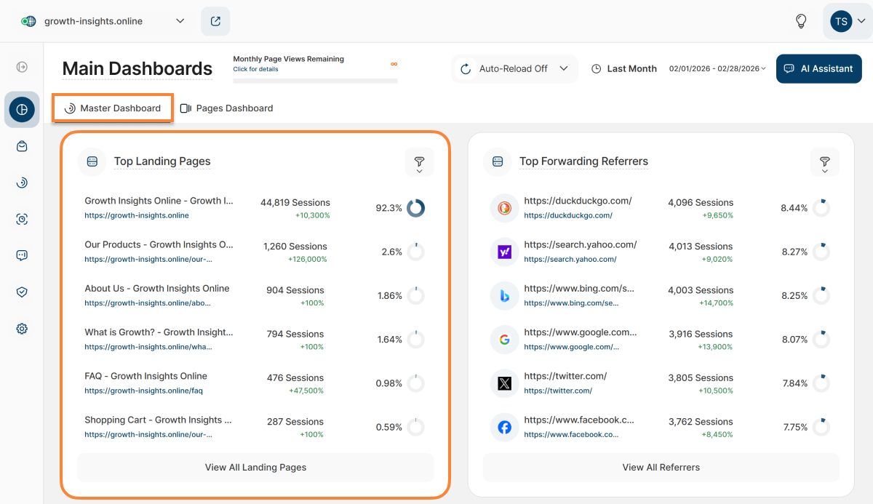The width and height of the screenshot is (873, 504).
Task: Expand the sidebar with arrow icon
Action: click(x=22, y=67)
